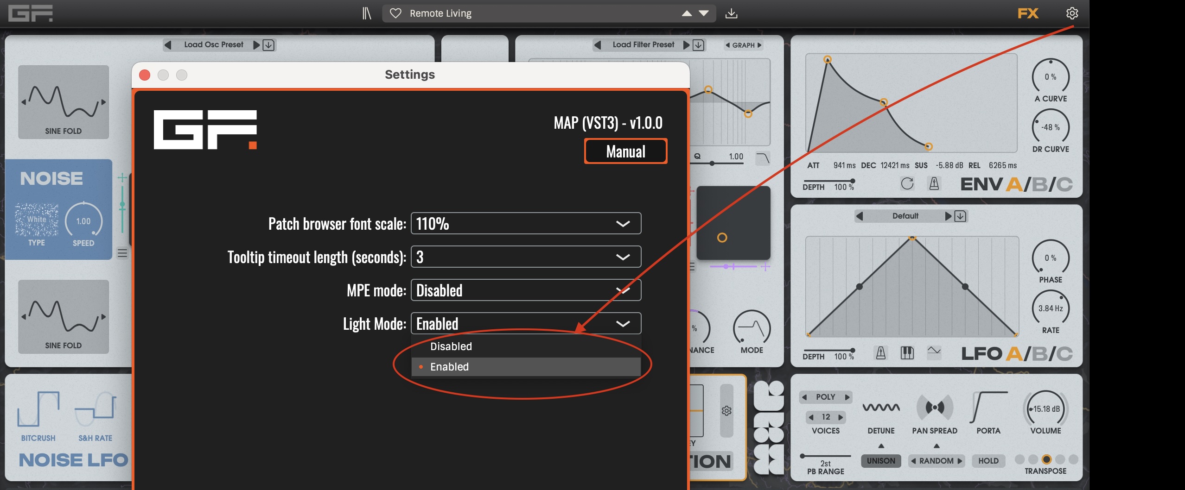Click the S&H RATE icon

pos(95,409)
